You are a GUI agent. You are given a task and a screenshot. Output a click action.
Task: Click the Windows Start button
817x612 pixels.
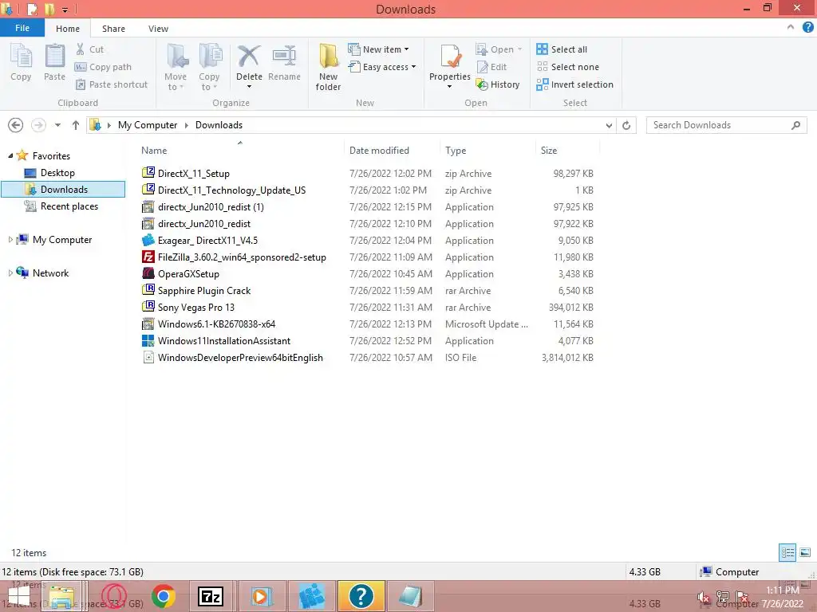pos(19,596)
